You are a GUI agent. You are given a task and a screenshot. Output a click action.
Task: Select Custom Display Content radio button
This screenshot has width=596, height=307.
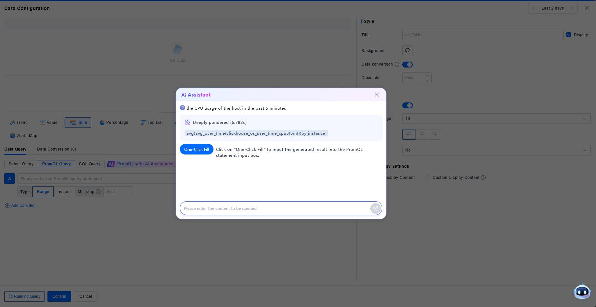point(428,178)
